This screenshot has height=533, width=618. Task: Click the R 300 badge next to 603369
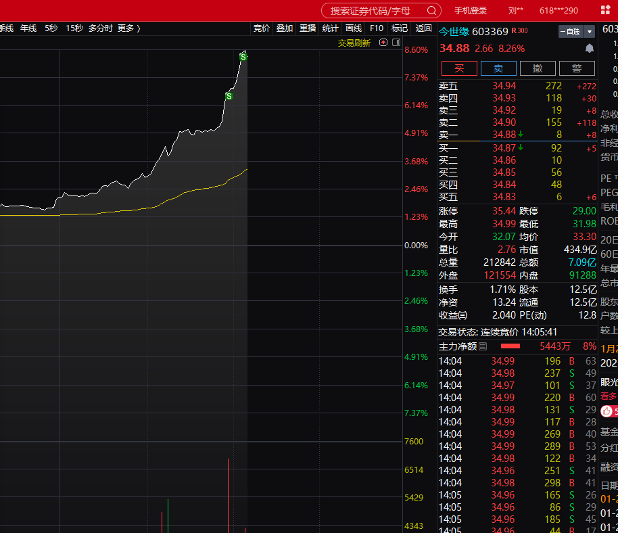pyautogui.click(x=519, y=30)
